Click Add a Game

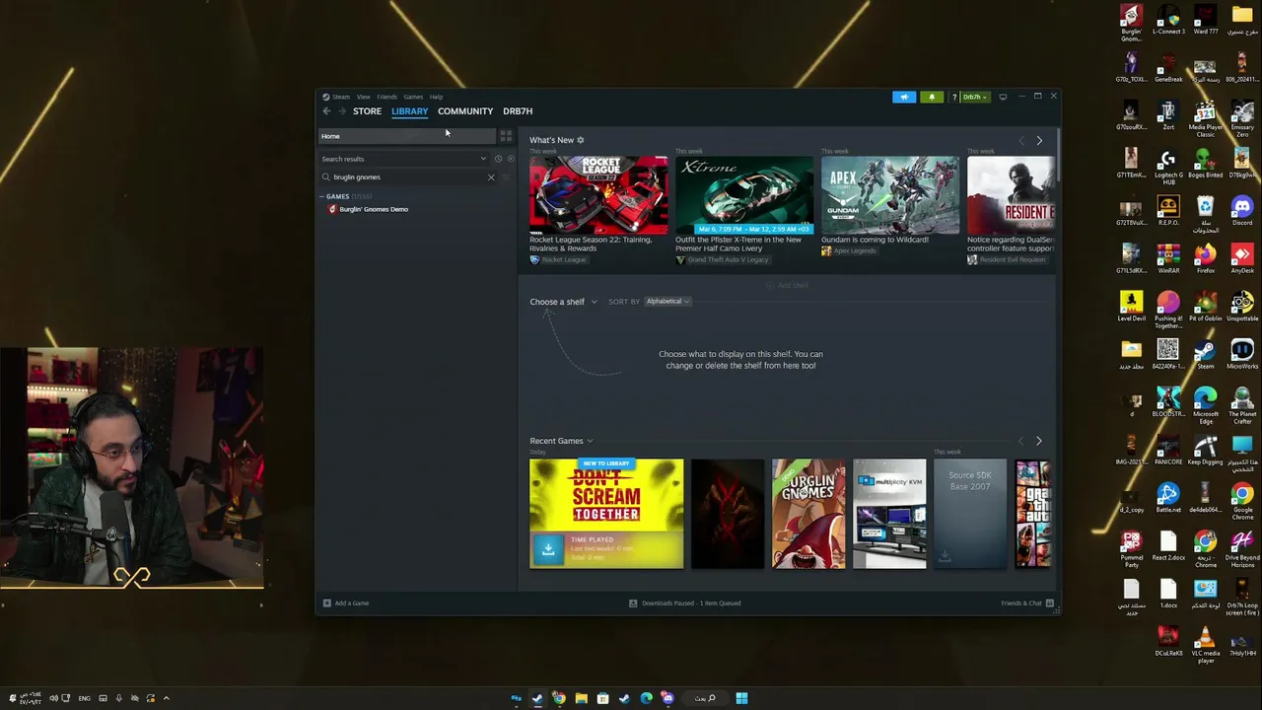tap(346, 603)
